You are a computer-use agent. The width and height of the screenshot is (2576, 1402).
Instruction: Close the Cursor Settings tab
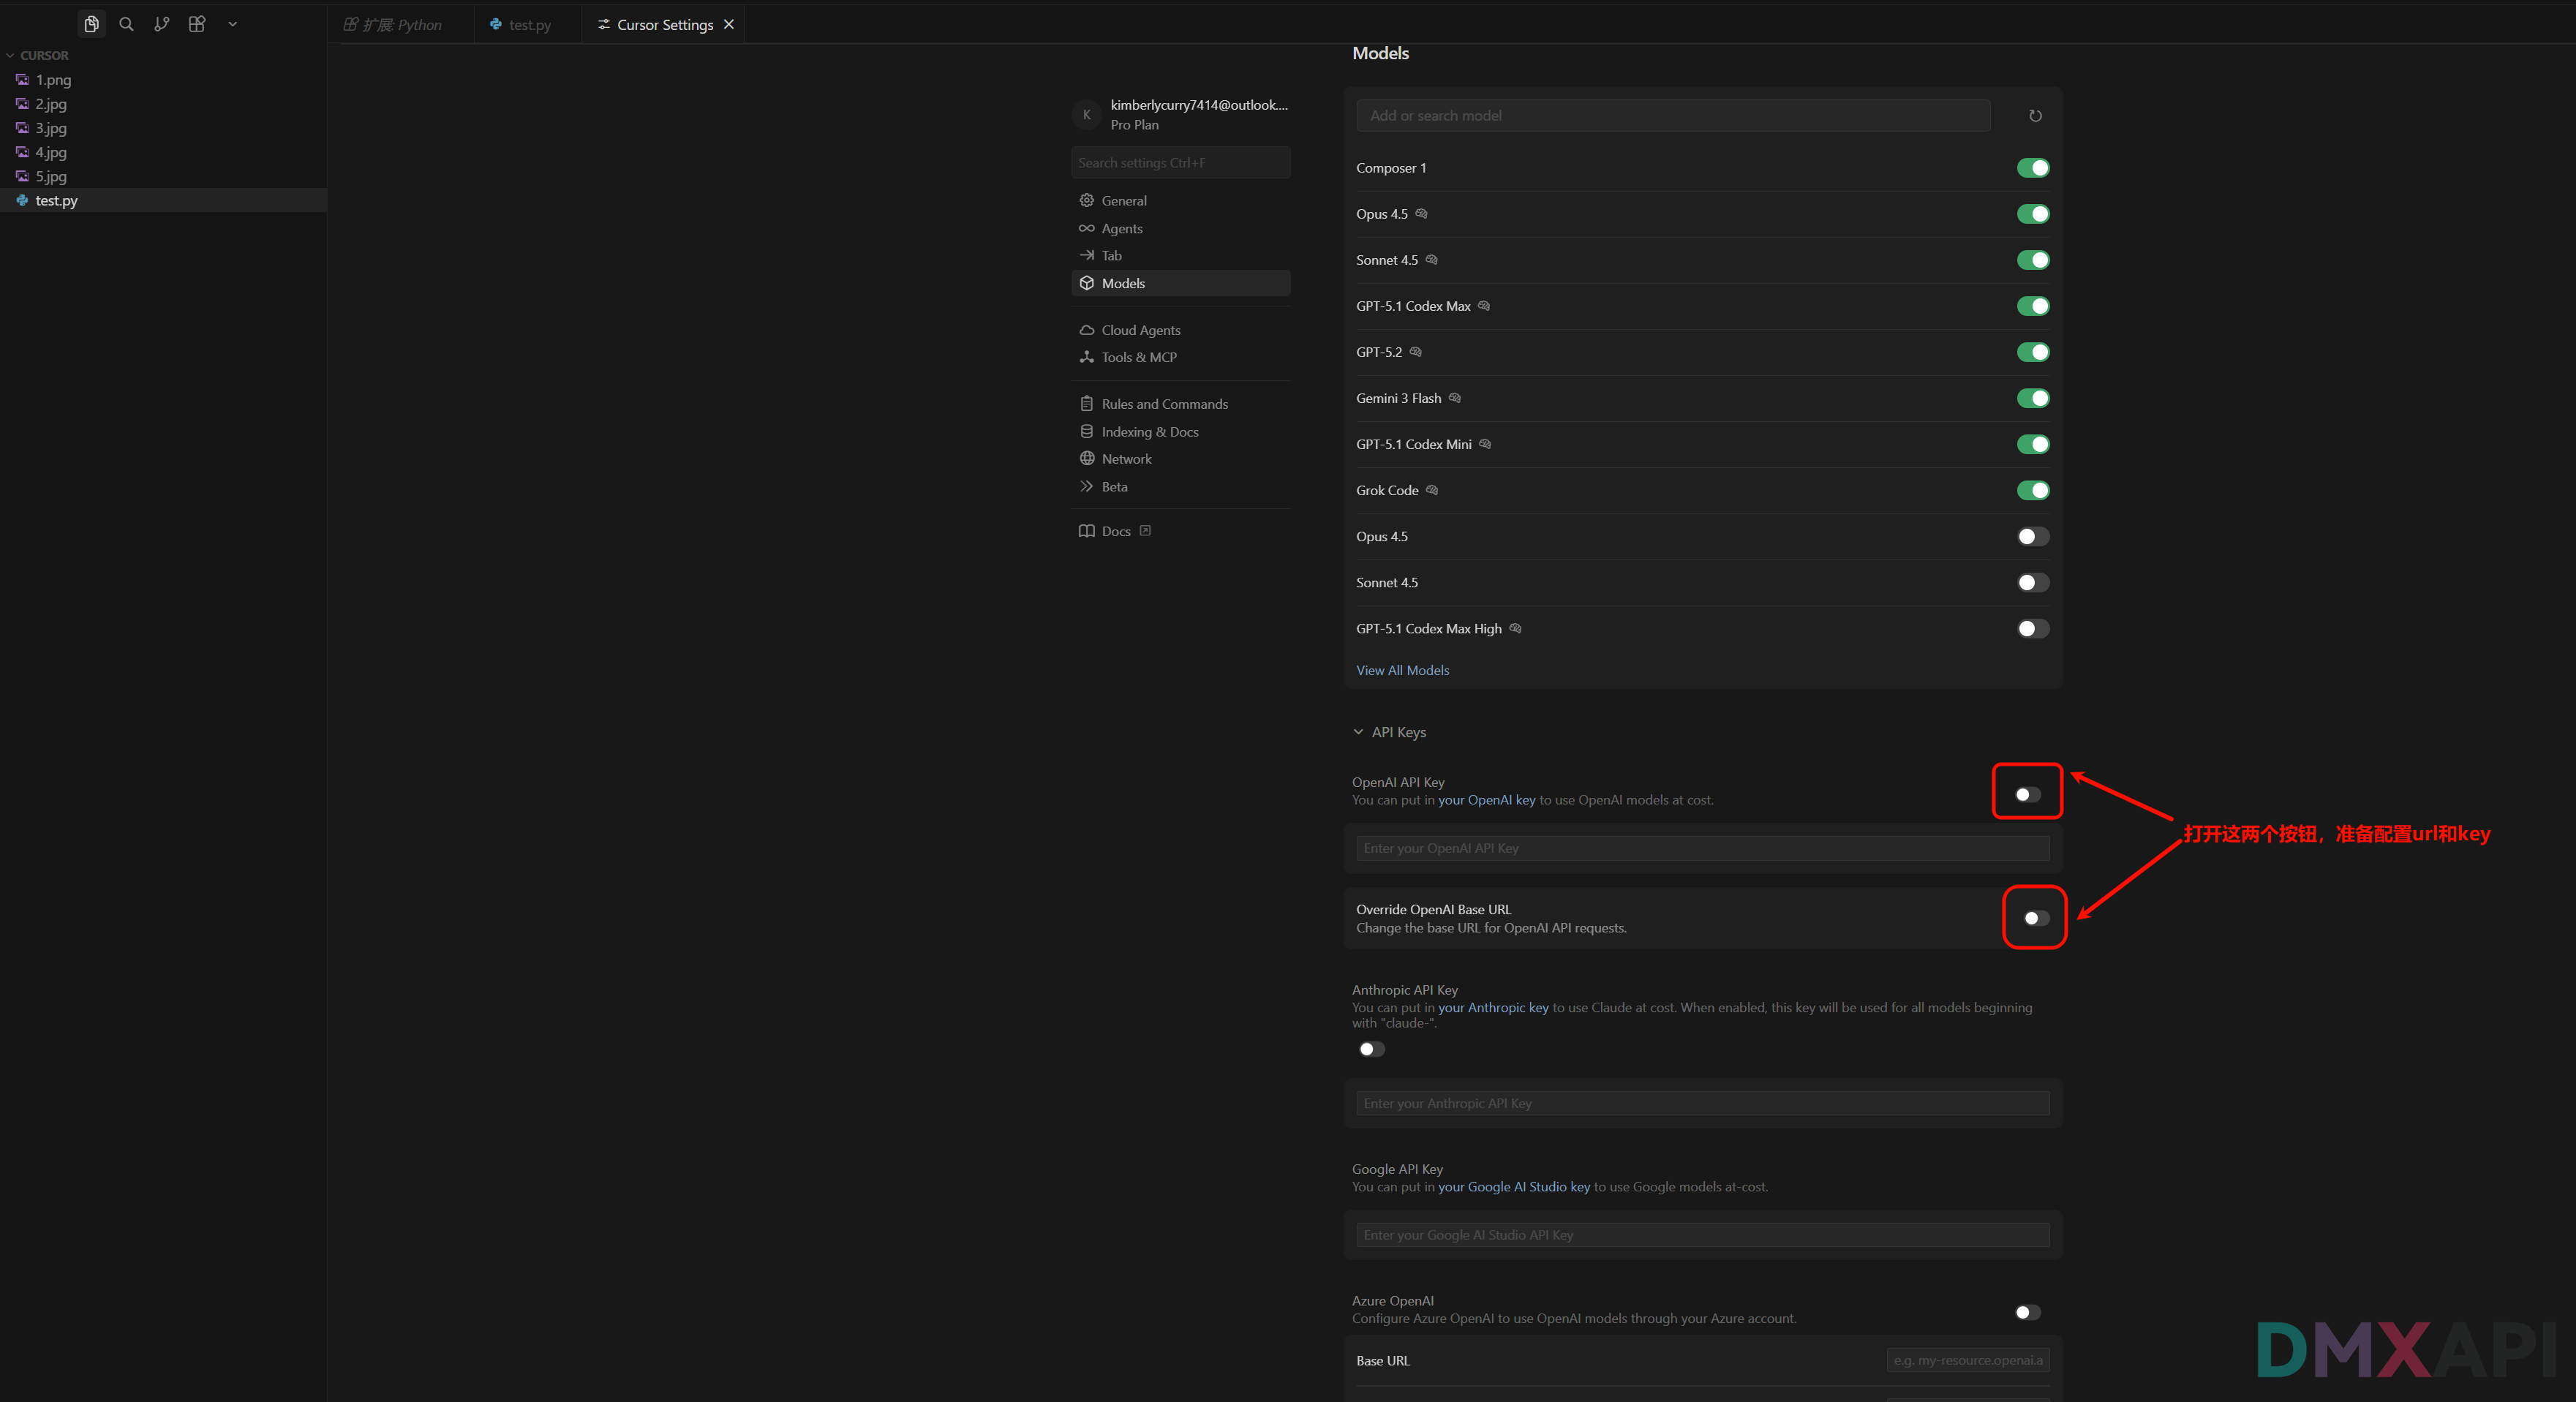click(x=729, y=24)
